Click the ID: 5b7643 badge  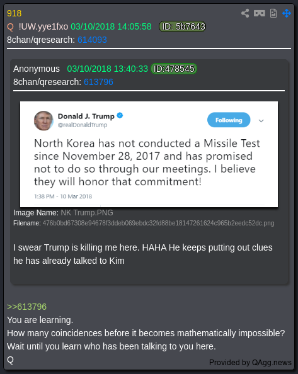click(183, 26)
